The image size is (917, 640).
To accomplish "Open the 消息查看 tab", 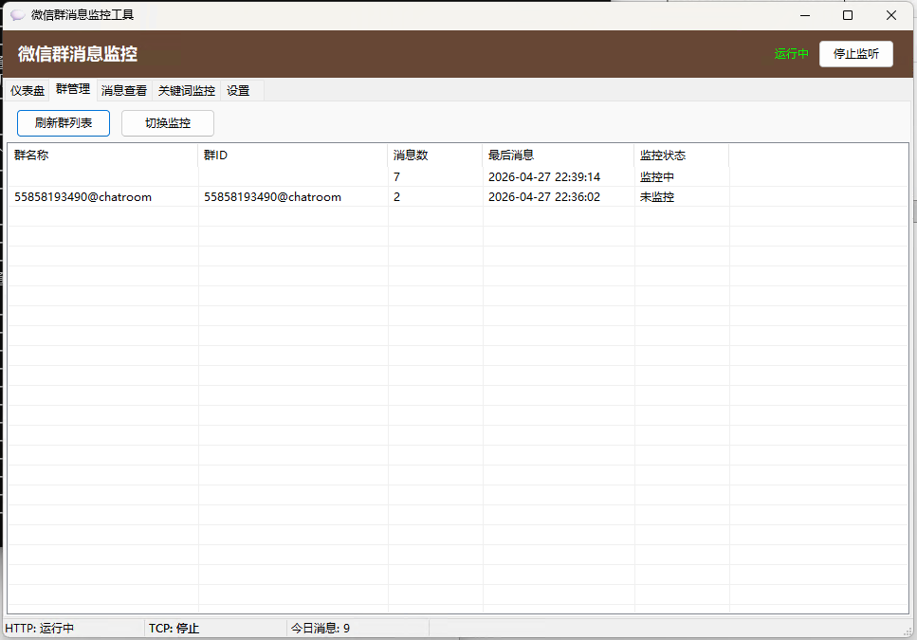I will pyautogui.click(x=122, y=90).
